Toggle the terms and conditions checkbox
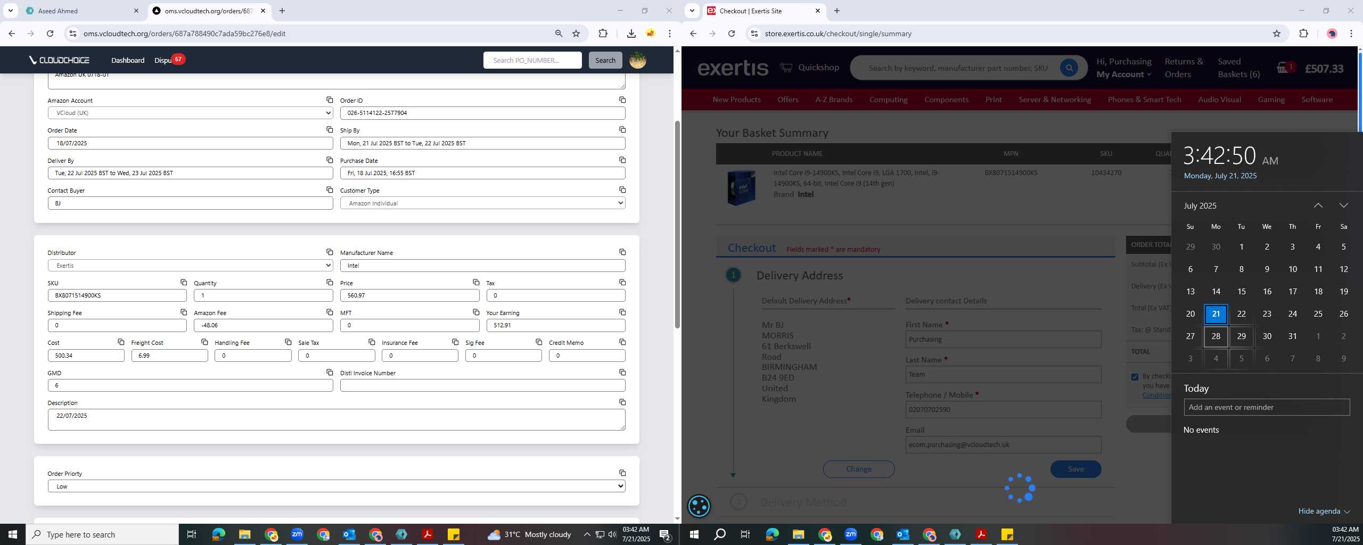The height and width of the screenshot is (545, 1363). pos(1135,377)
